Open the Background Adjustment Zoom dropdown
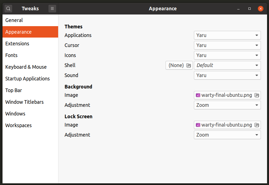 [x=227, y=105]
